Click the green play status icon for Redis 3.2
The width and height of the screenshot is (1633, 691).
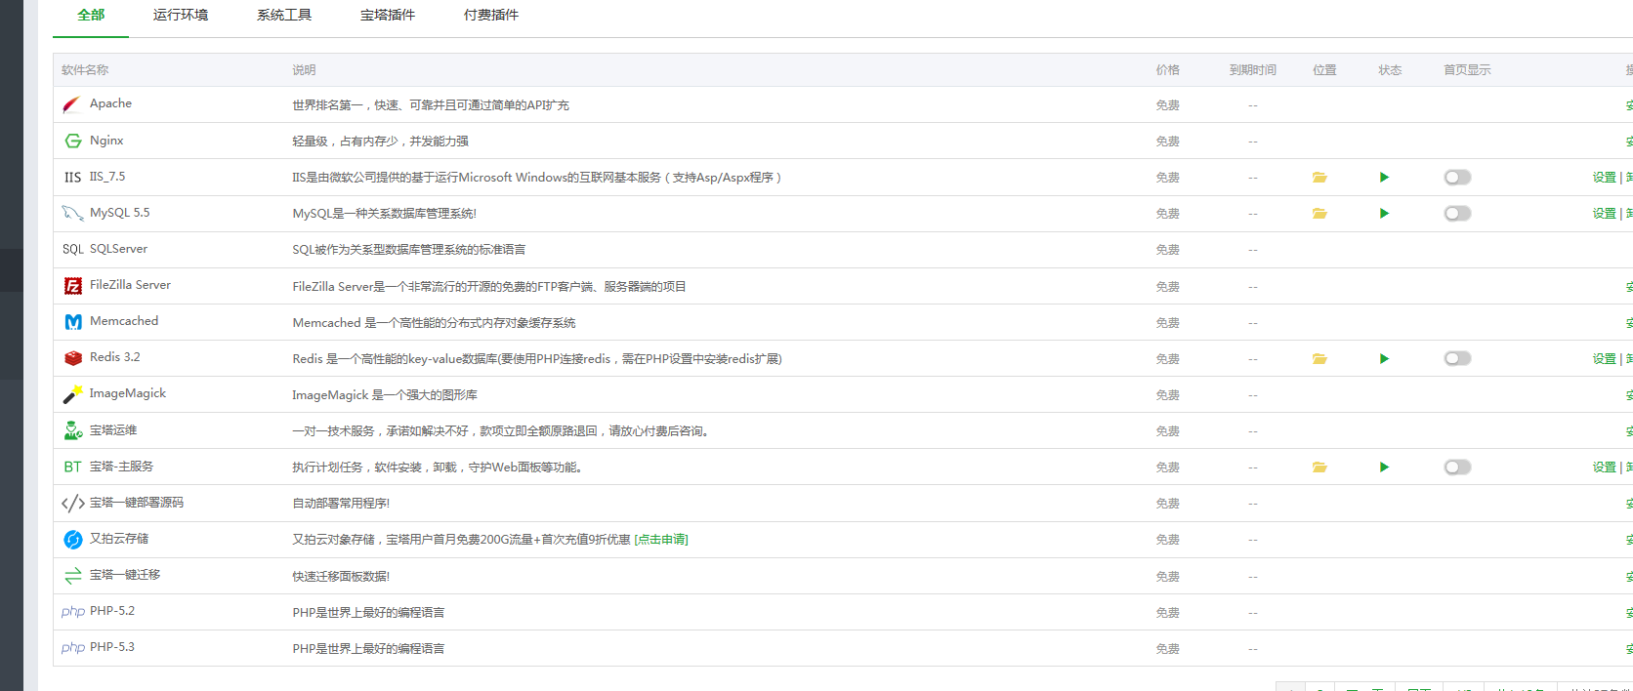(1384, 359)
